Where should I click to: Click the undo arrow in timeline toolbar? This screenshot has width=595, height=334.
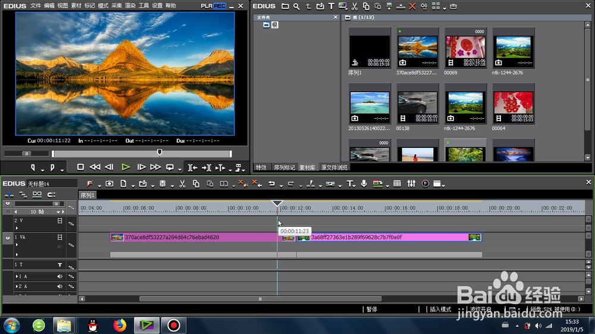[271, 184]
